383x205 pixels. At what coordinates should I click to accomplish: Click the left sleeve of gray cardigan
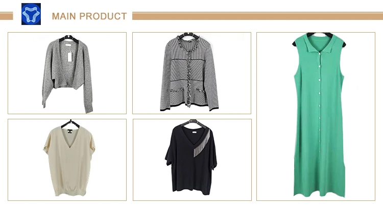tap(48, 78)
